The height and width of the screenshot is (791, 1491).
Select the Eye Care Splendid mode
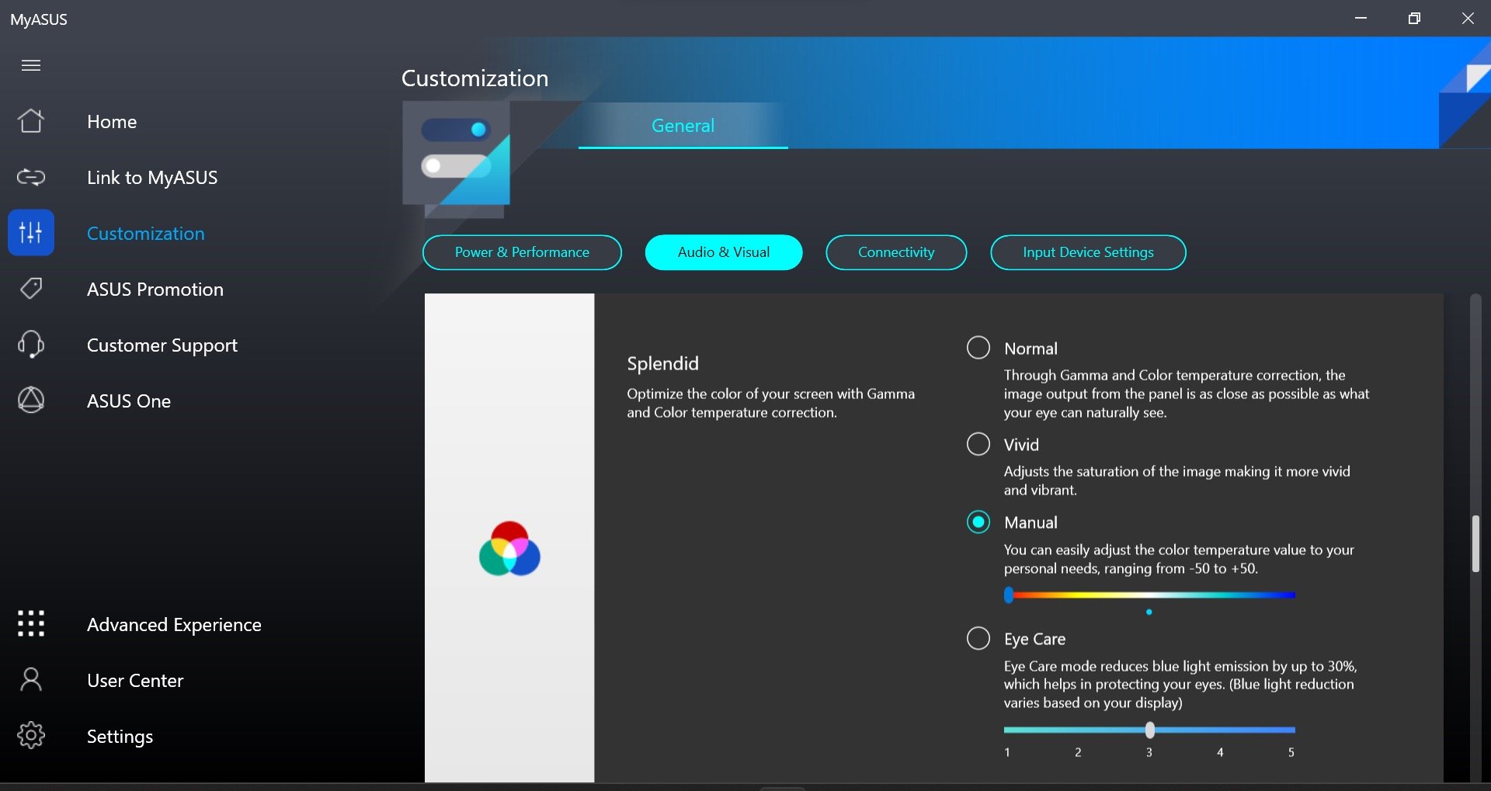[x=978, y=638]
